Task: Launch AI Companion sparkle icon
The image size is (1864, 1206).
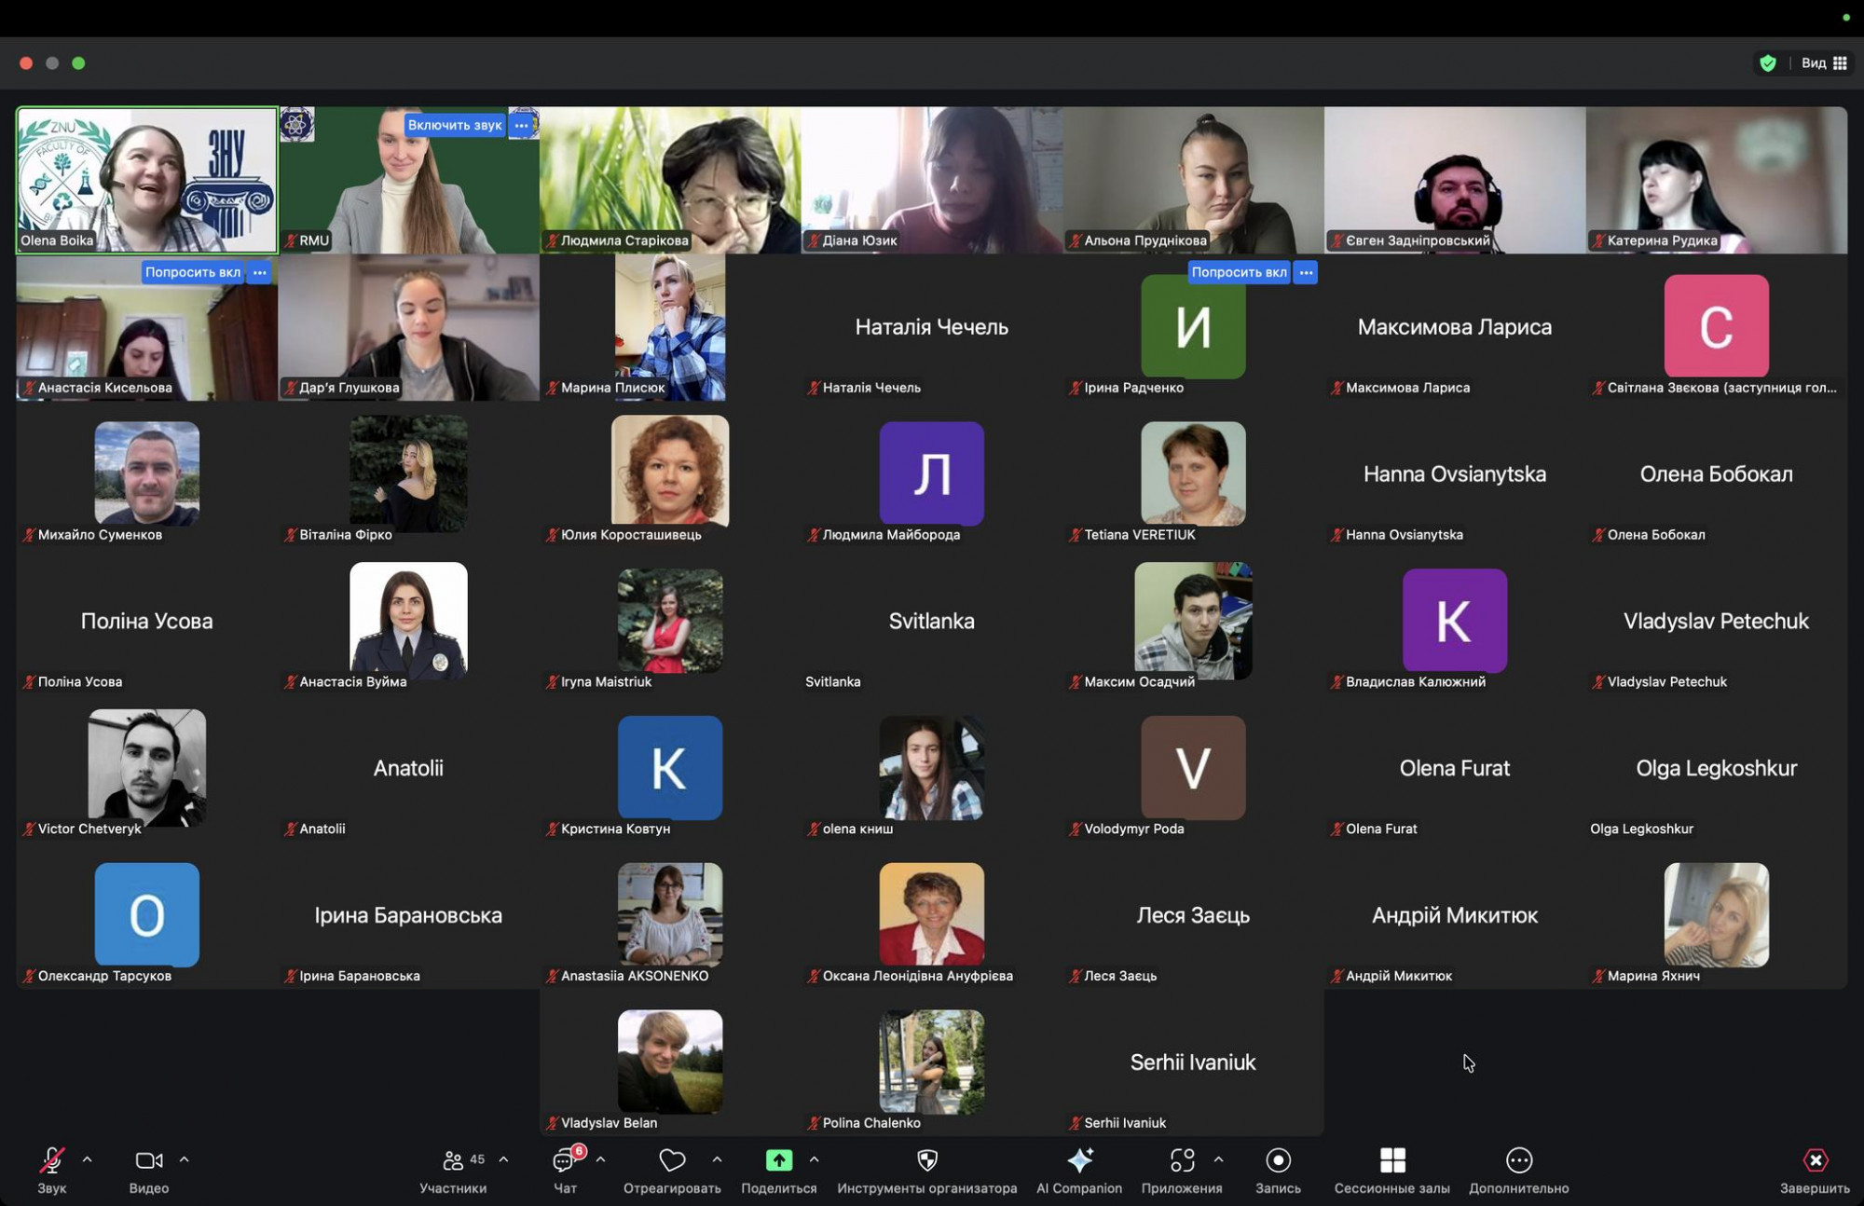Action: pos(1079,1160)
